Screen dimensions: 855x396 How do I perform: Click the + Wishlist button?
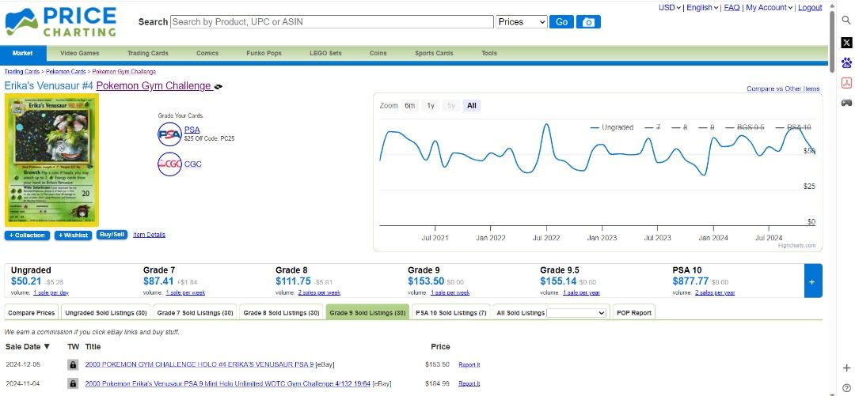coord(73,236)
